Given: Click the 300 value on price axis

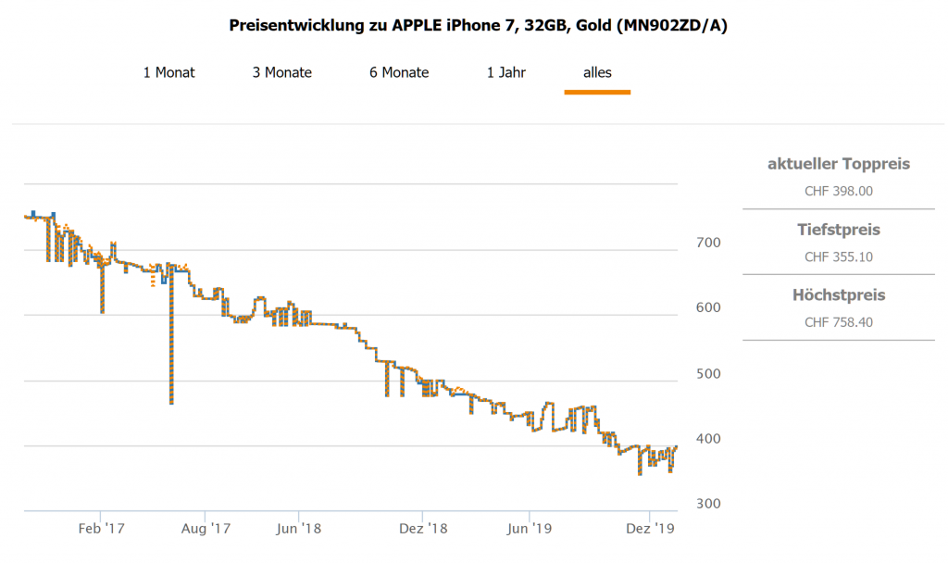Looking at the screenshot, I should 709,504.
